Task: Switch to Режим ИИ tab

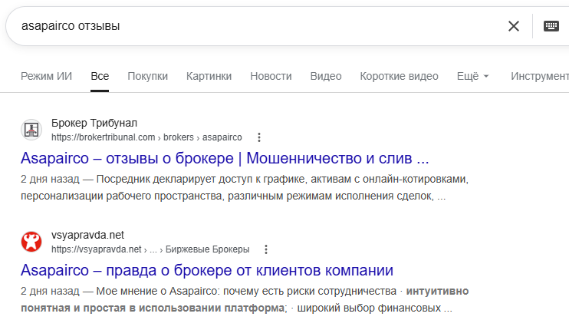Action: 47,76
